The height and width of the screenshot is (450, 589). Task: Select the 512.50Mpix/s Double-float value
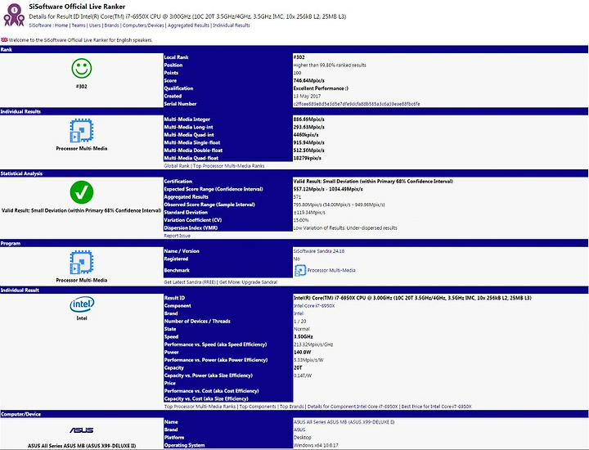(308, 151)
